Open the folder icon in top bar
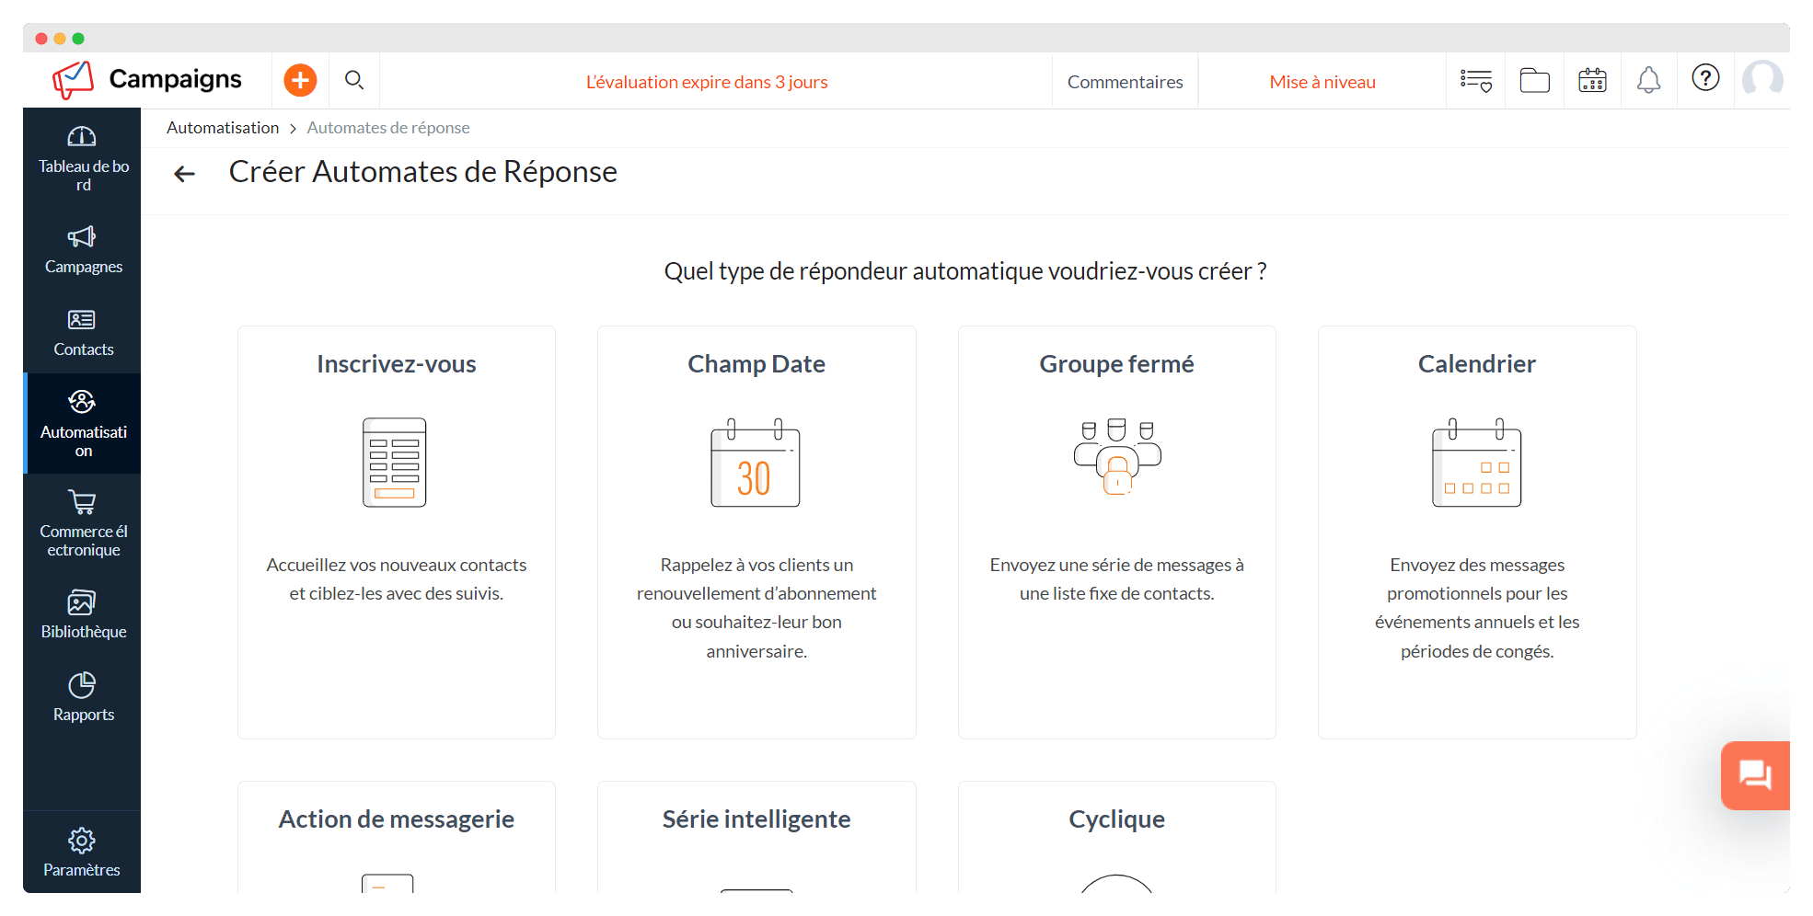This screenshot has height=916, width=1813. pyautogui.click(x=1534, y=81)
